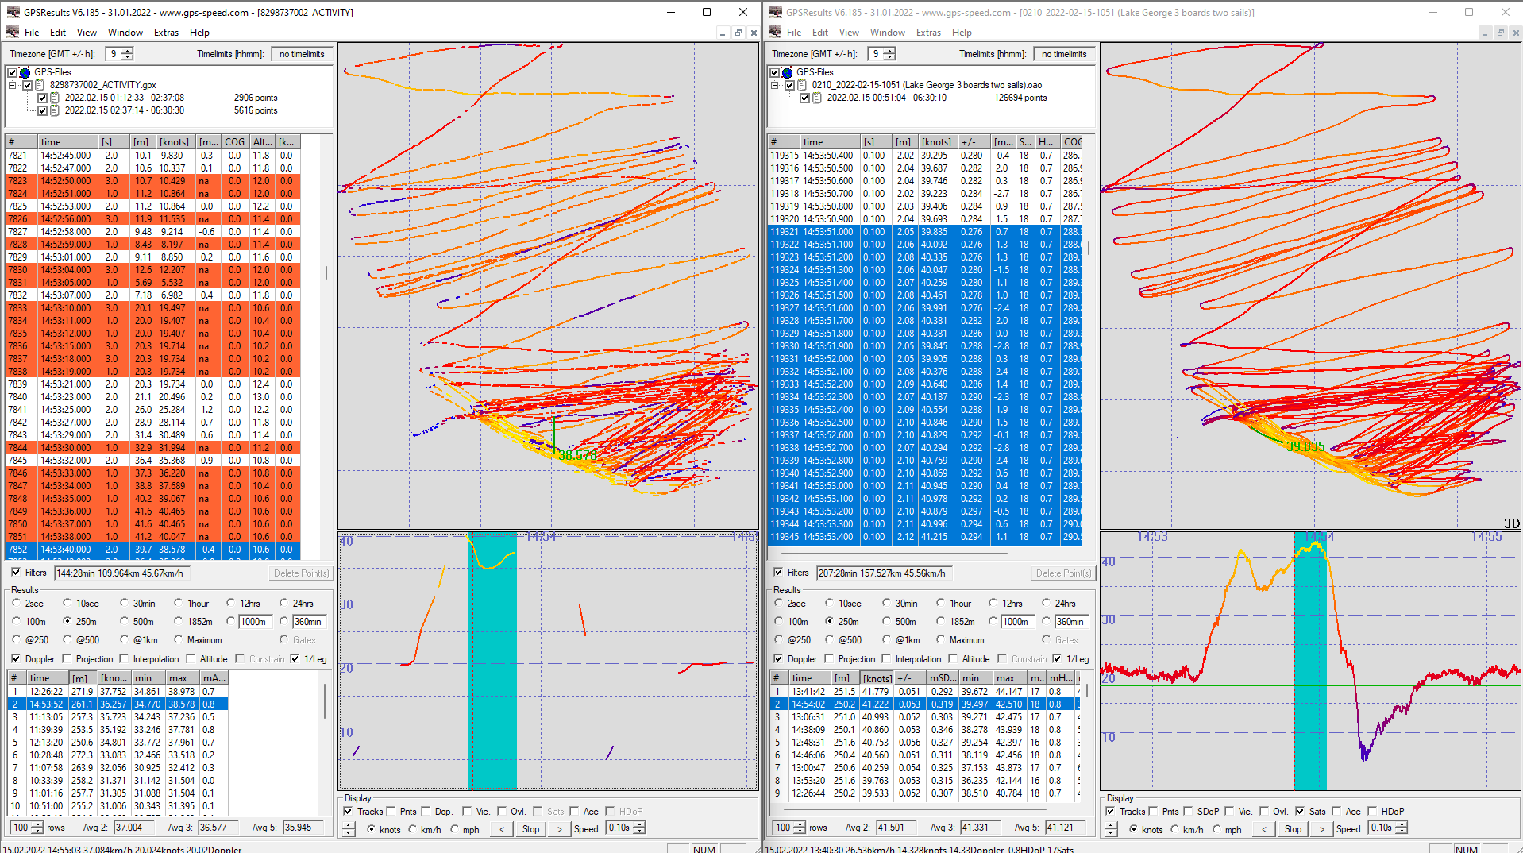Screen dimensions: 1523x853
Task: Restore the inner document window in left menu bar
Action: pos(738,33)
